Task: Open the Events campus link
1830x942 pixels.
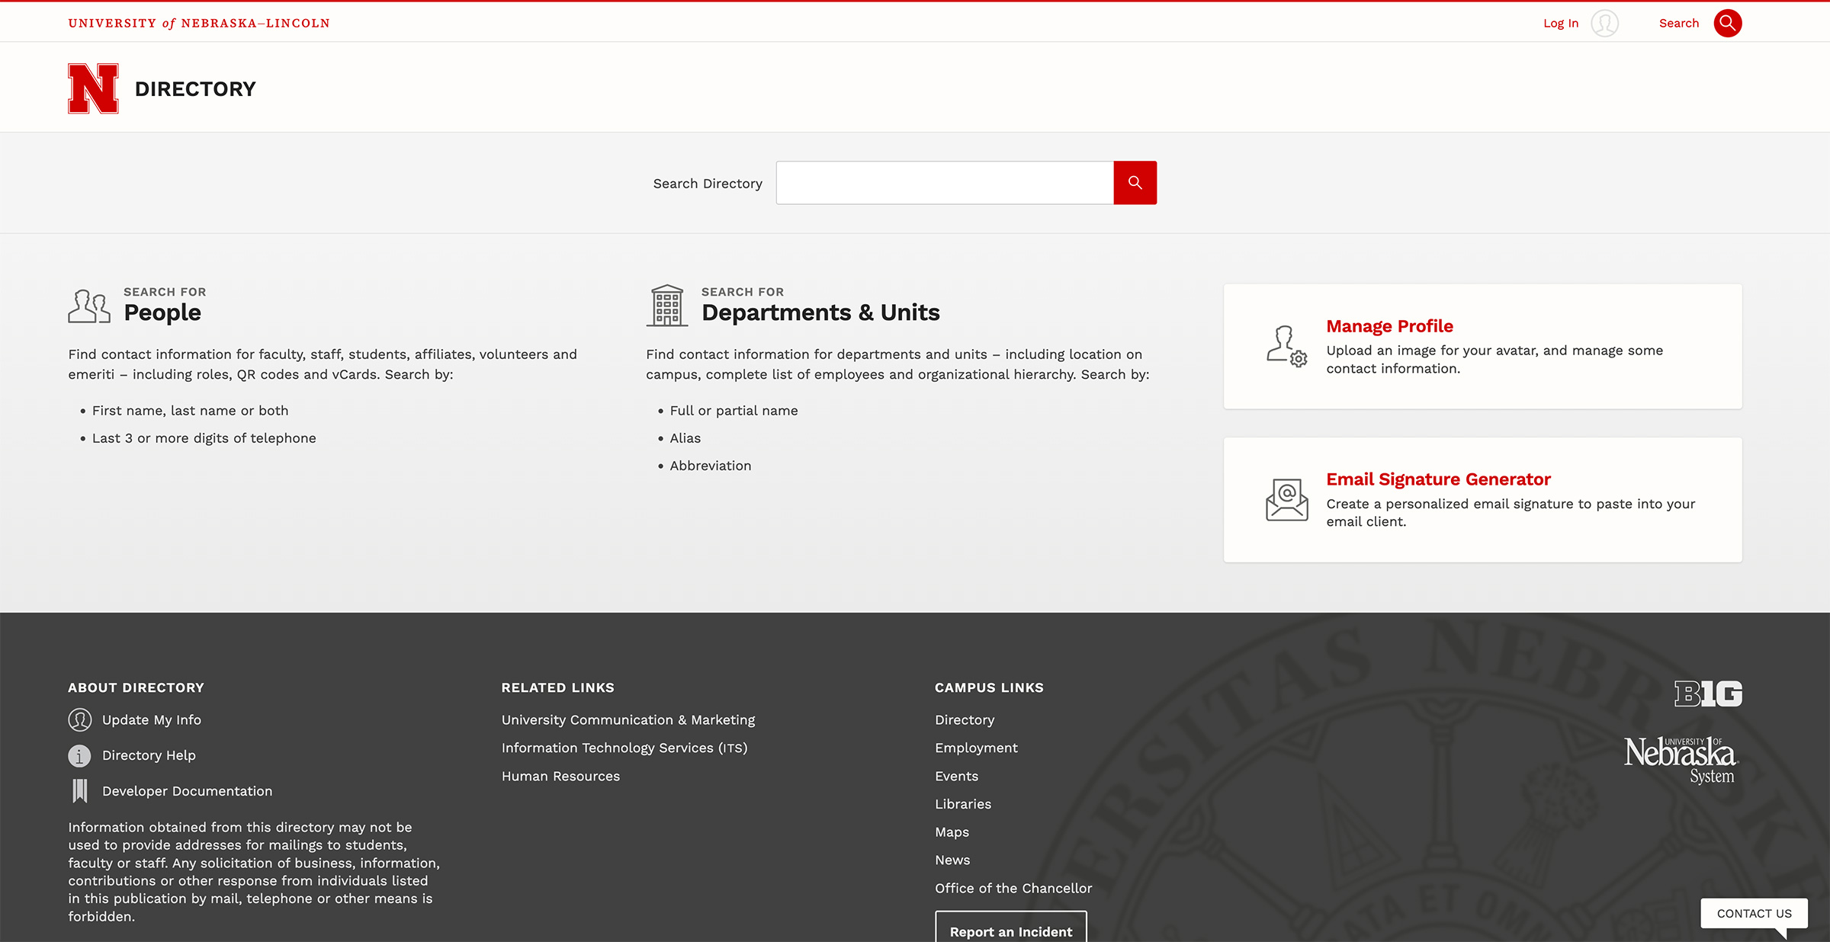Action: coord(956,777)
